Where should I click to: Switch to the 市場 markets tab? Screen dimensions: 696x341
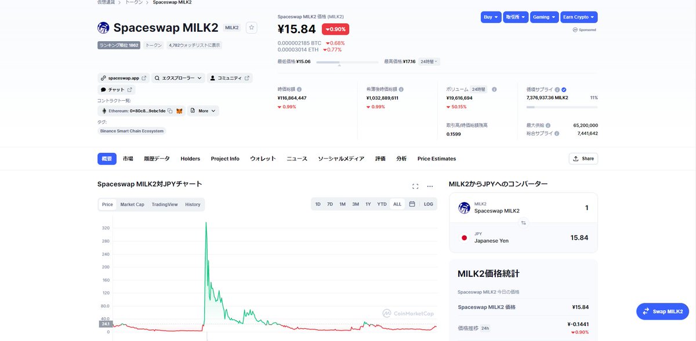pyautogui.click(x=128, y=159)
